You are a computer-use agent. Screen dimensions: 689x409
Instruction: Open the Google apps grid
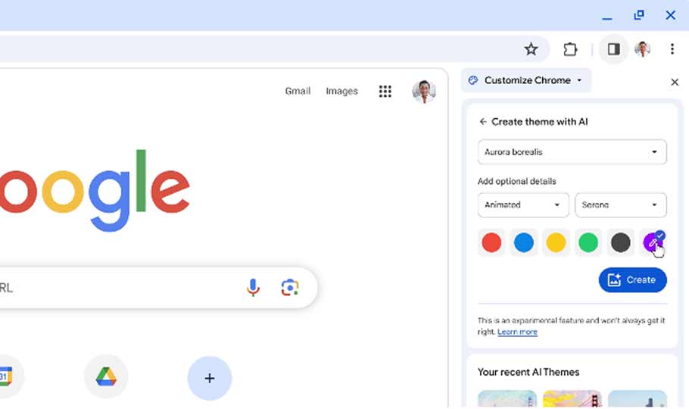(385, 91)
